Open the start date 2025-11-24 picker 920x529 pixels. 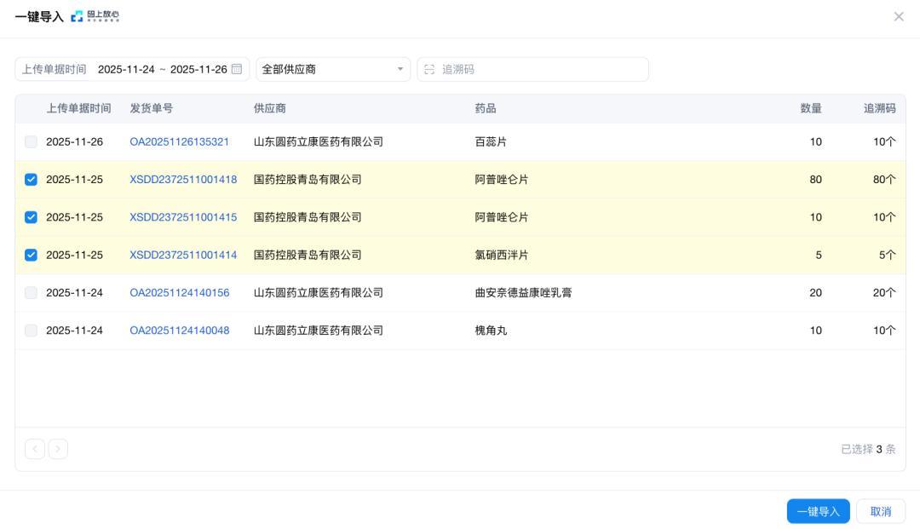pyautogui.click(x=126, y=70)
